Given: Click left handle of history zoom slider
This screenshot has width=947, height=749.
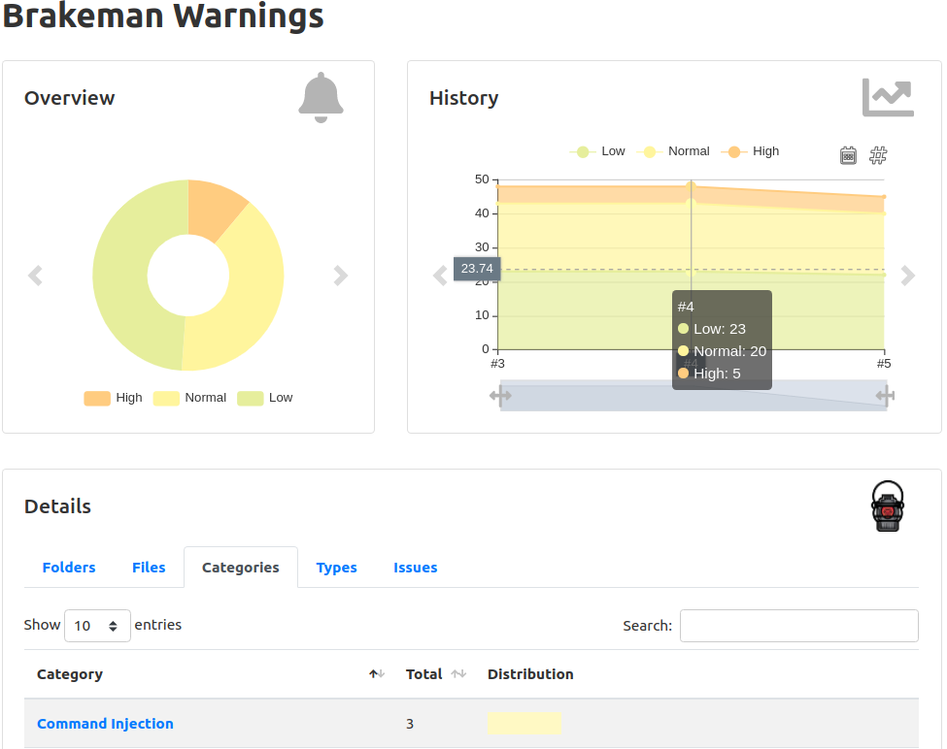Looking at the screenshot, I should (500, 396).
